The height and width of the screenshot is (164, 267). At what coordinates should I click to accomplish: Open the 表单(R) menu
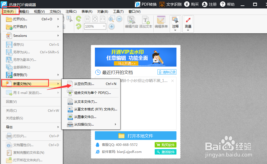[x=87, y=12]
